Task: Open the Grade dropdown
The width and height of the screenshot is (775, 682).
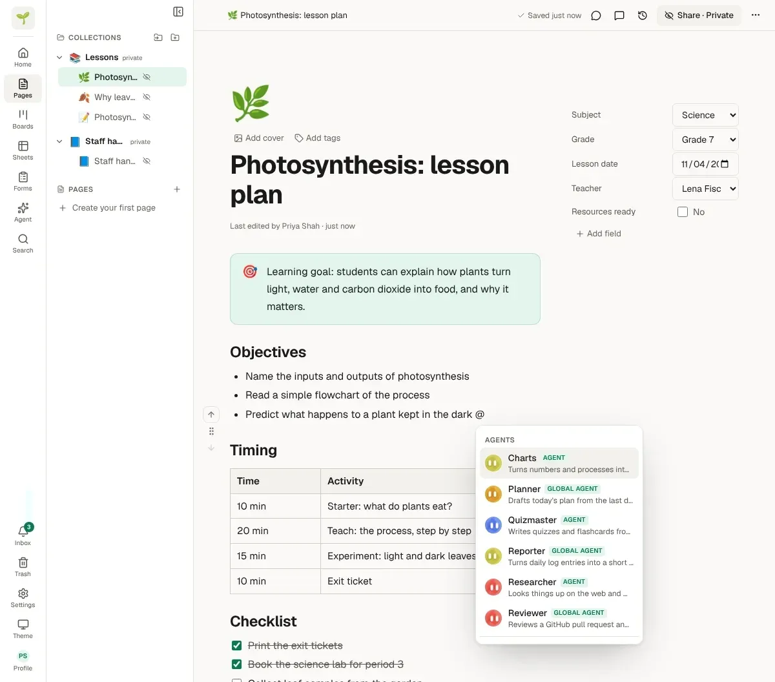Action: point(705,139)
